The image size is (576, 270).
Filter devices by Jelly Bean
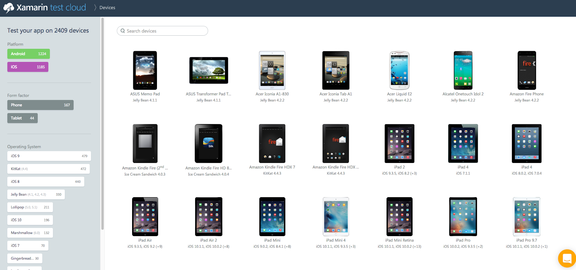tap(36, 194)
